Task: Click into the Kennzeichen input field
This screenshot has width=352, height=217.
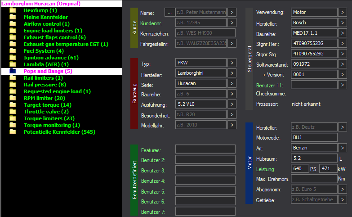Action: 205,33
